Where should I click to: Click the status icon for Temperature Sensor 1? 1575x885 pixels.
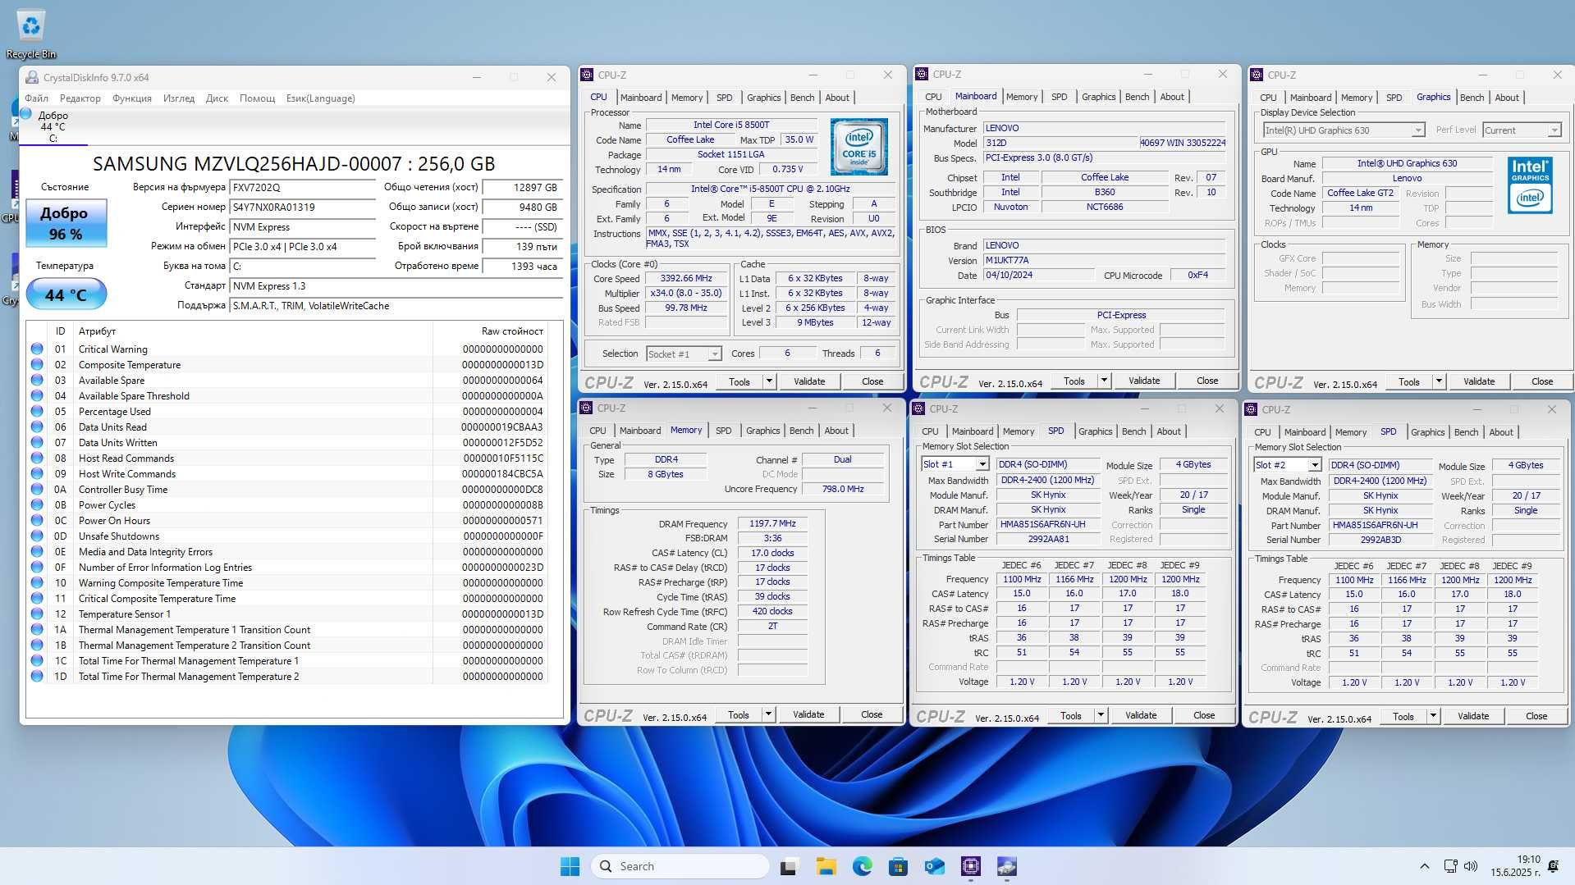pos(37,614)
